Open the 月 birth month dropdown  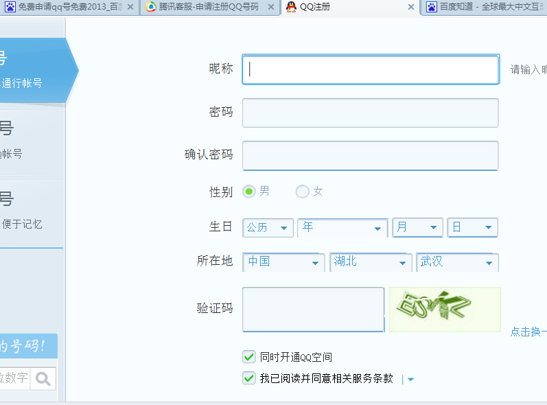coord(417,228)
